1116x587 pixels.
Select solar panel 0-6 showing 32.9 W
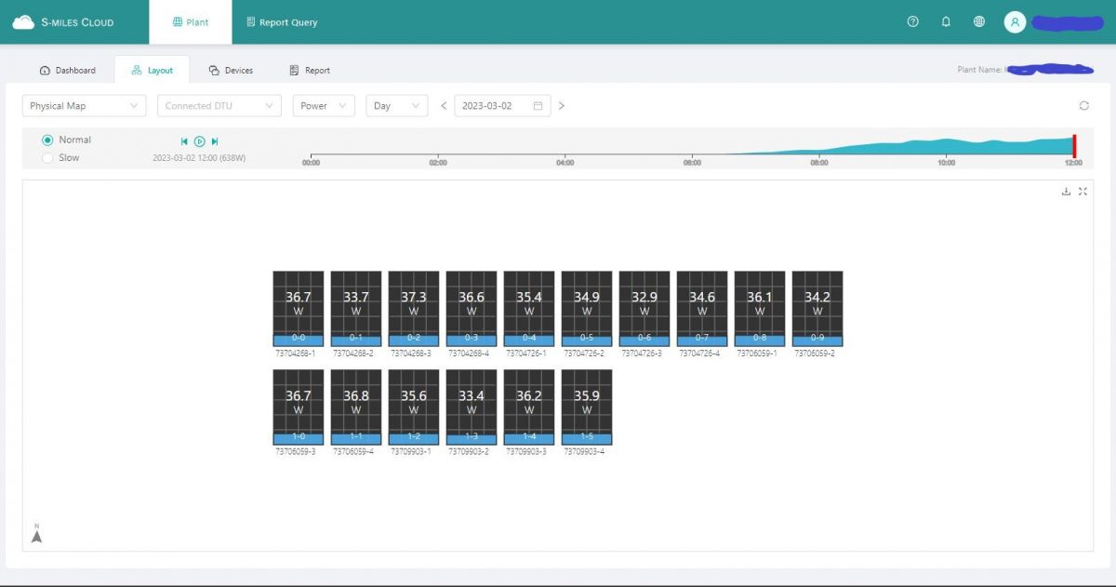[x=644, y=309]
